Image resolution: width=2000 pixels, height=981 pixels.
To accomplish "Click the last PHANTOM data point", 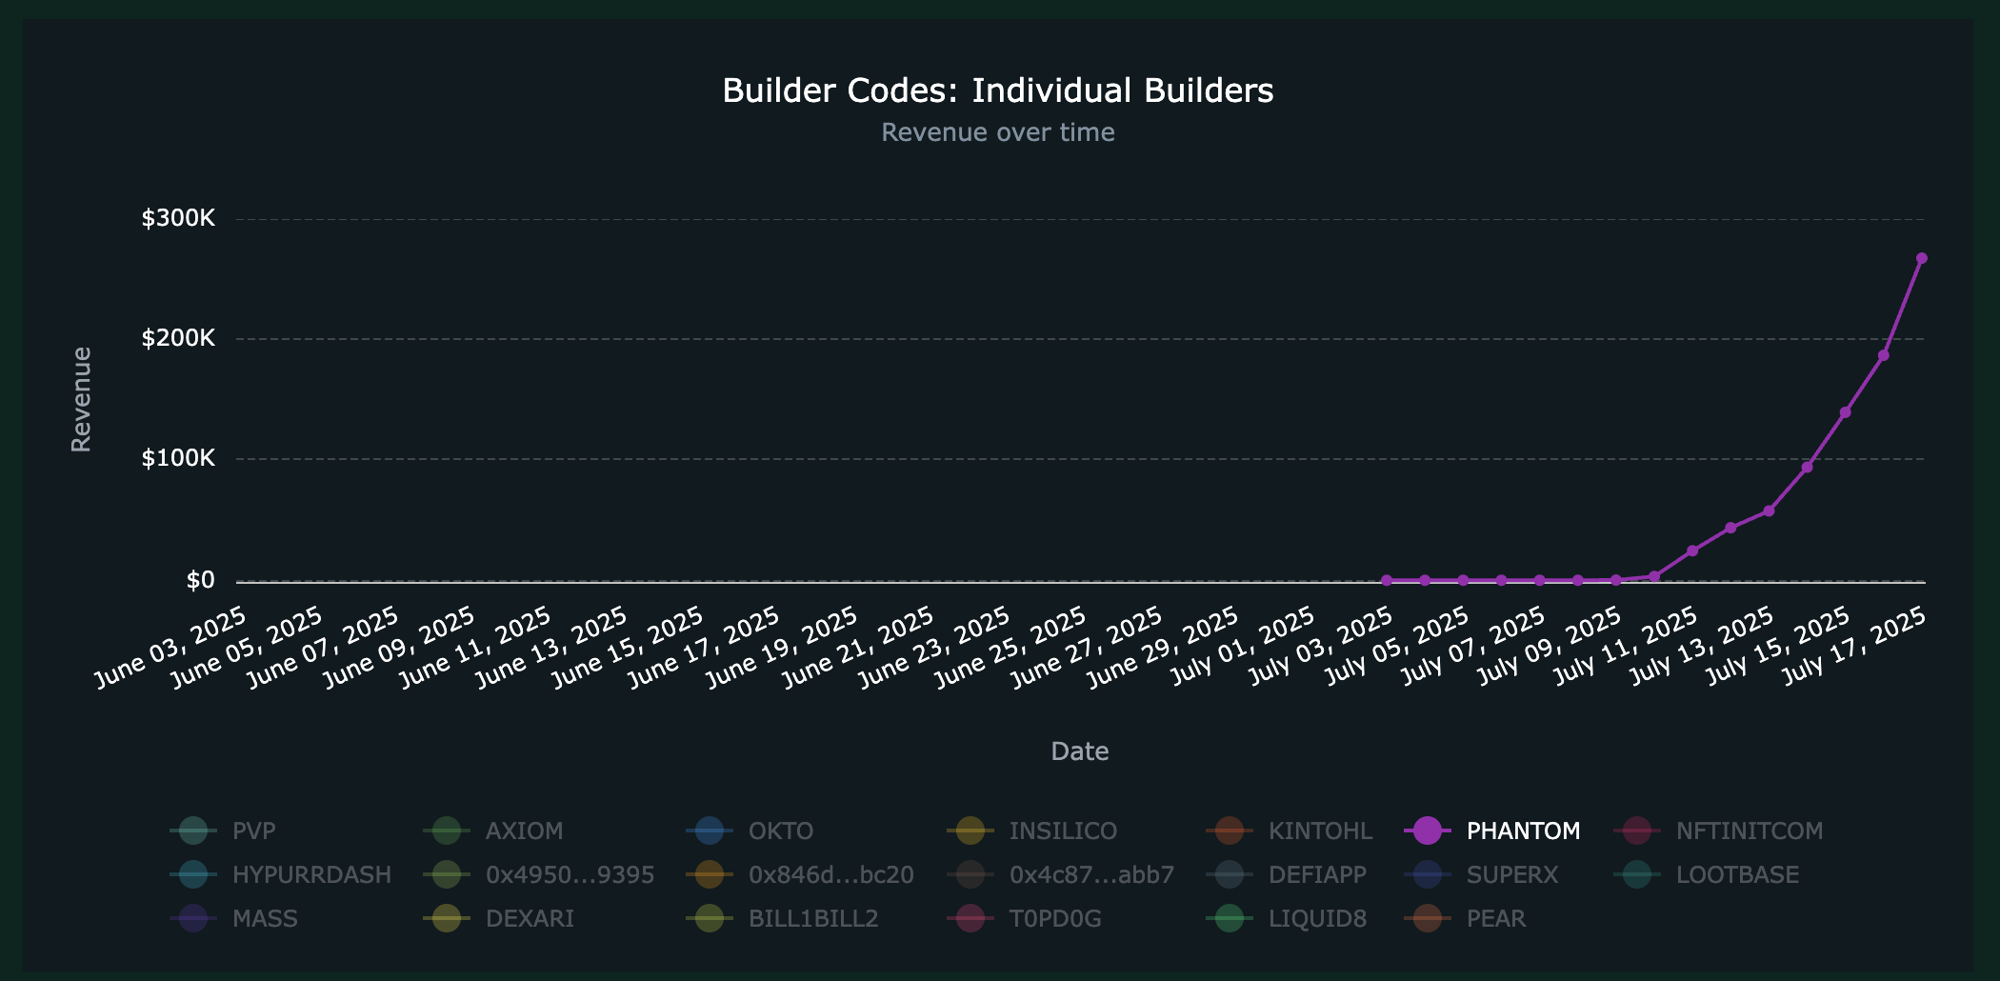I will [1921, 258].
